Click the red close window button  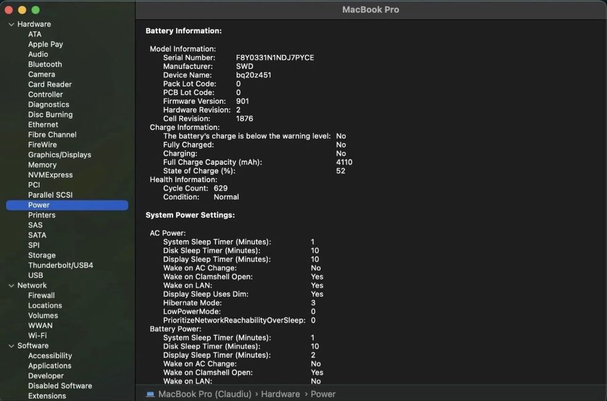click(x=8, y=10)
